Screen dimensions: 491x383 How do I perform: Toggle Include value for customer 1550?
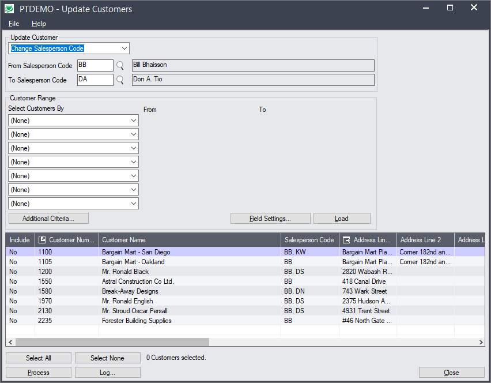point(13,281)
